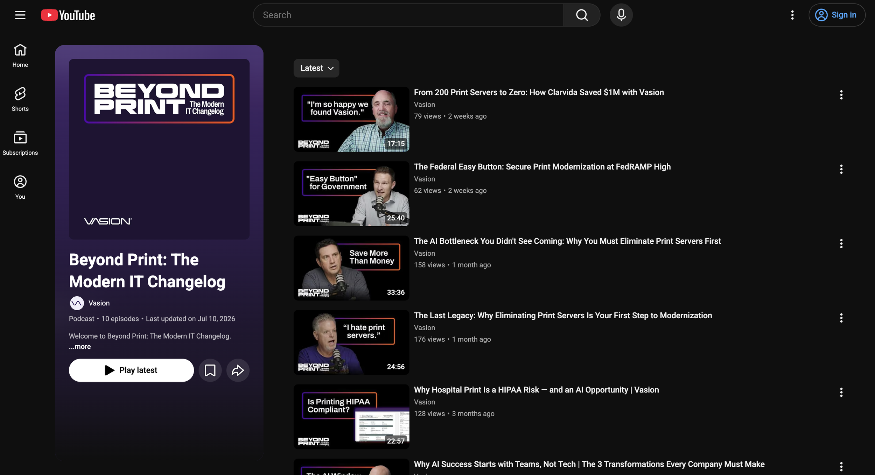Click the '79 views • 2 weeks ago' text
This screenshot has width=875, height=475.
coord(450,116)
